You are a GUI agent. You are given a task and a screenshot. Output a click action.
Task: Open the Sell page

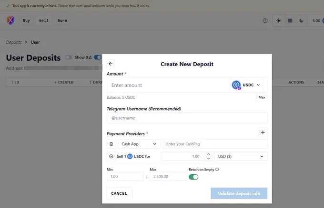pyautogui.click(x=44, y=20)
